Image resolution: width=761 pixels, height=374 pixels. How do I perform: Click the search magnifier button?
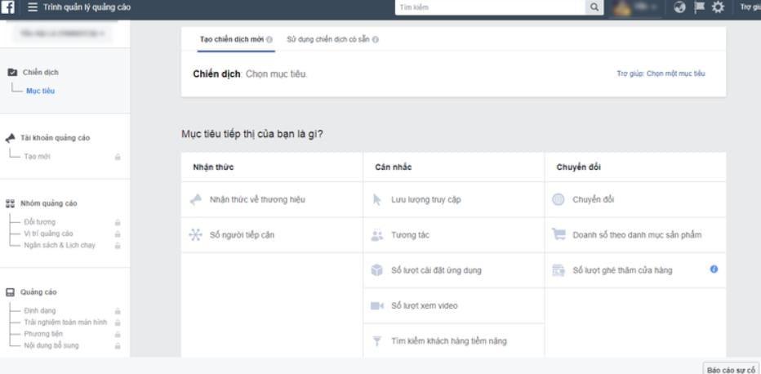point(594,7)
